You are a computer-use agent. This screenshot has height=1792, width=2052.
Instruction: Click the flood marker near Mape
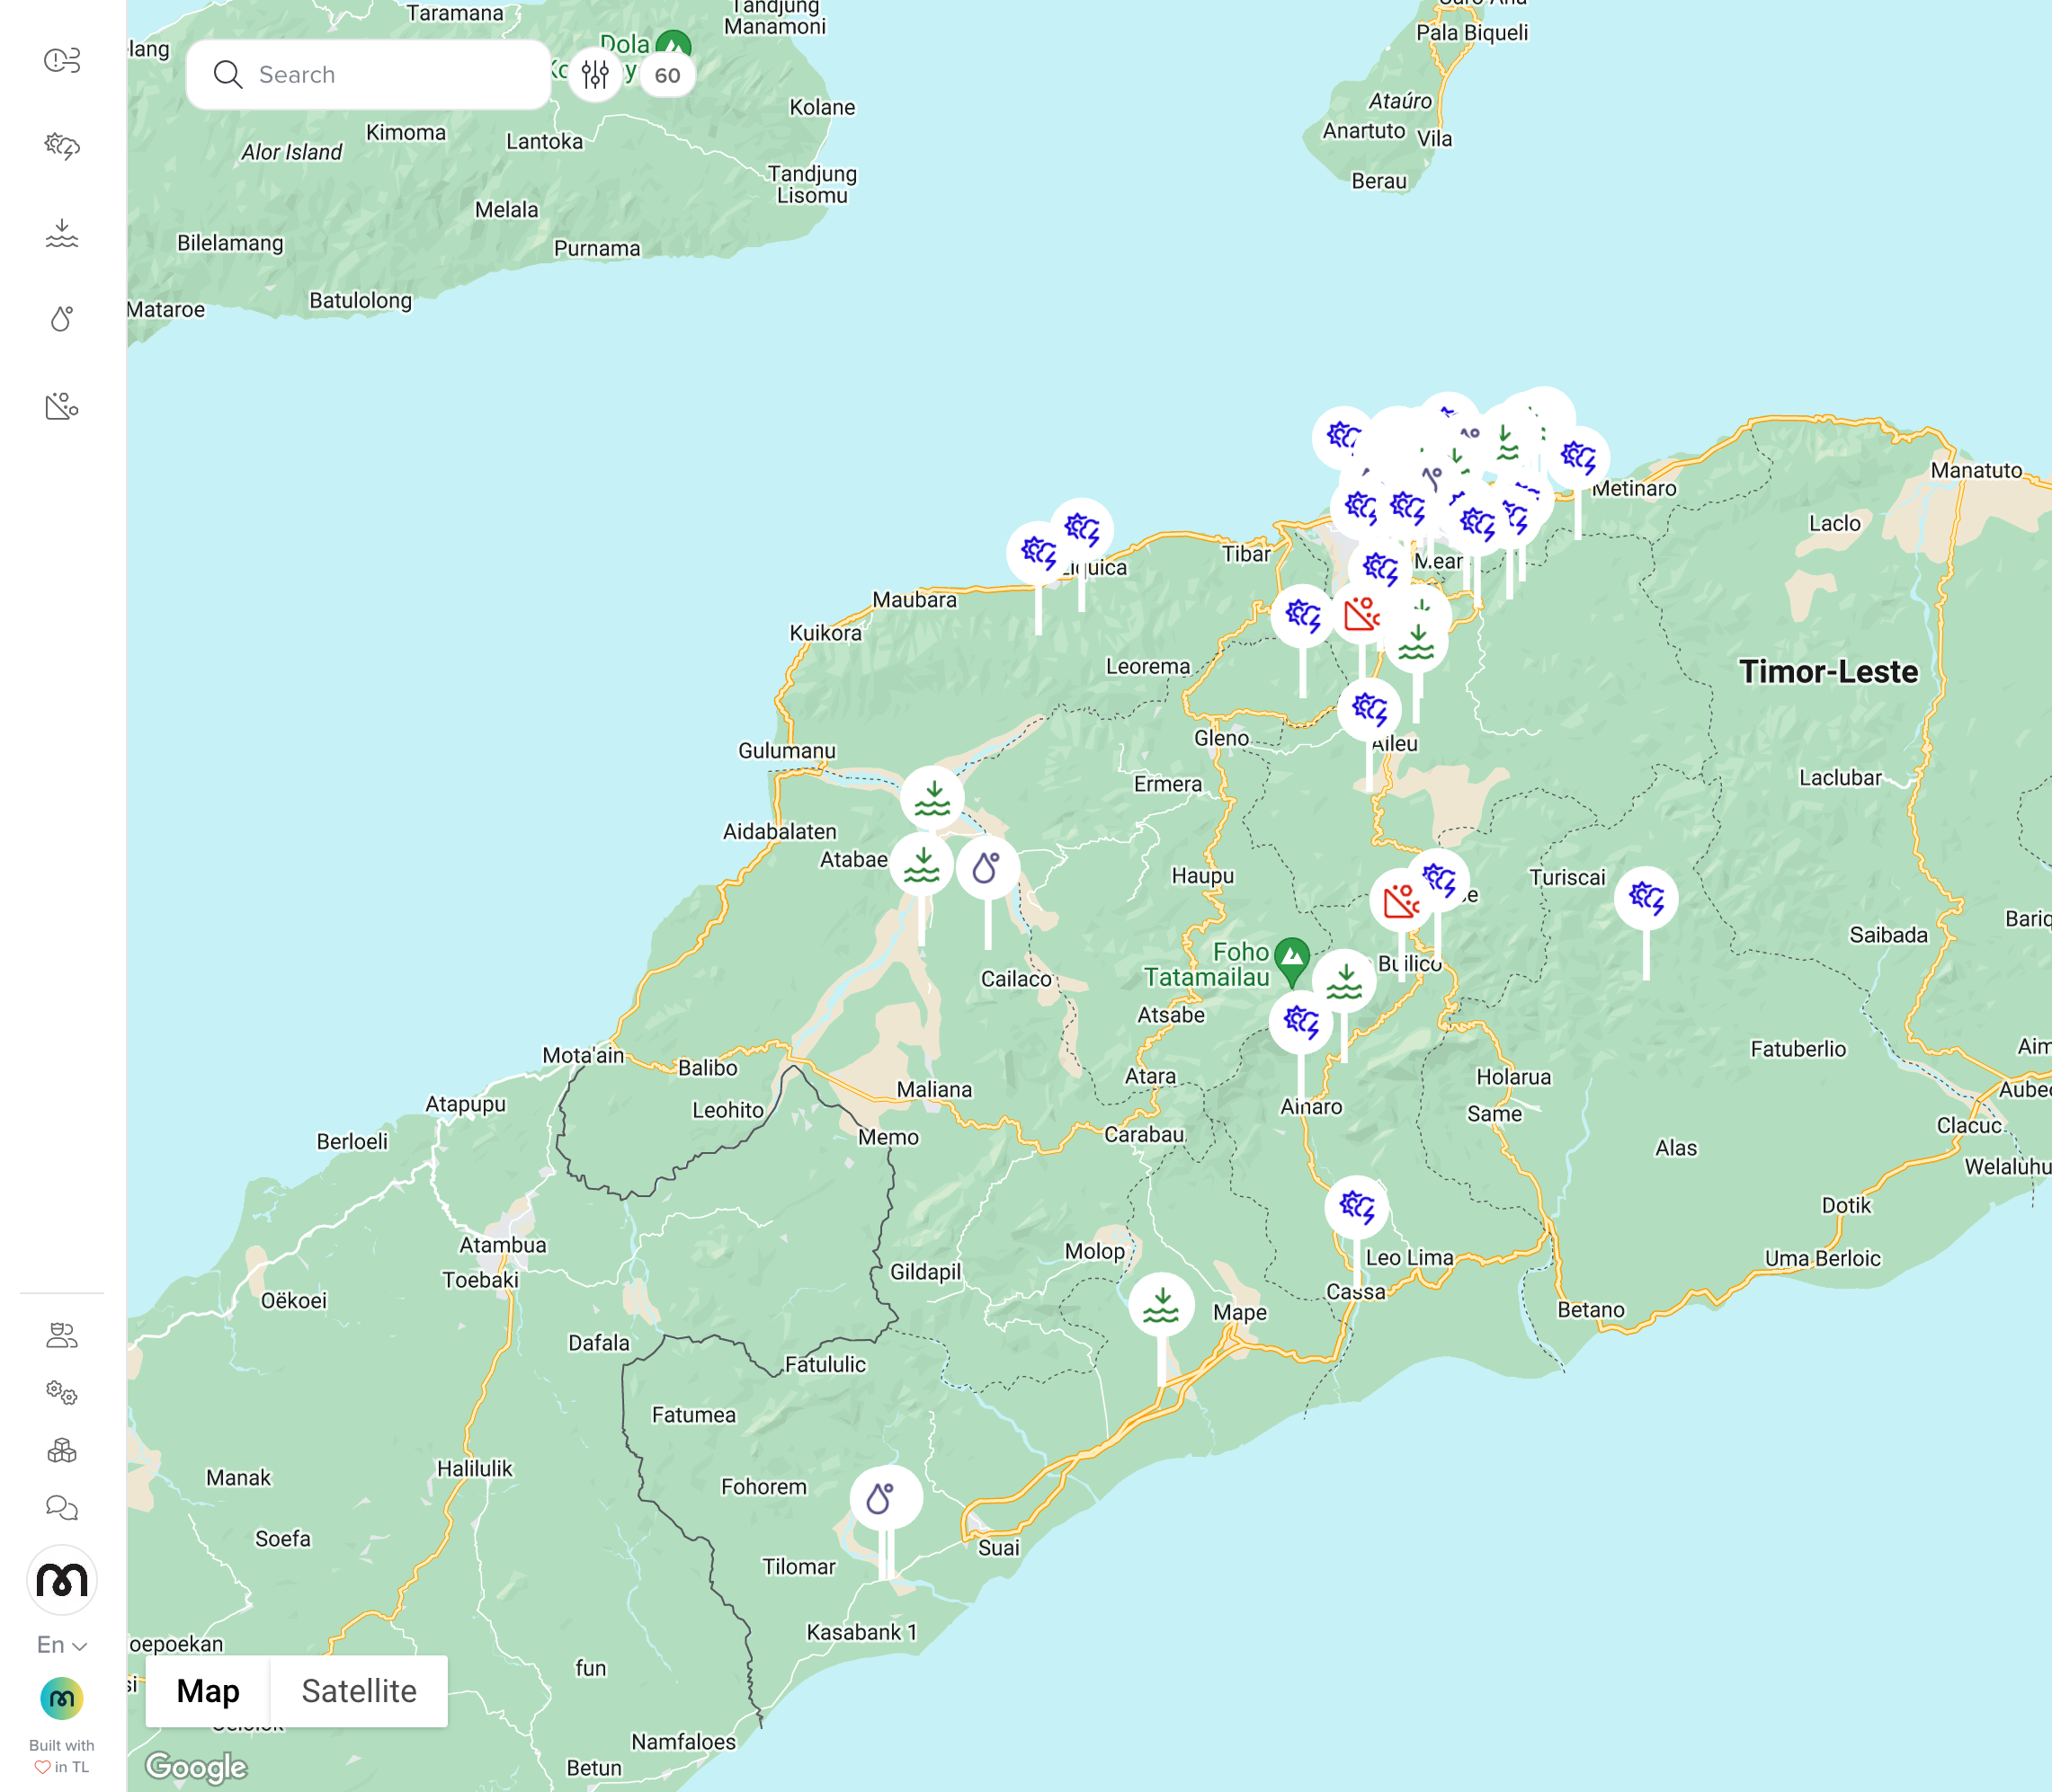[1162, 1305]
